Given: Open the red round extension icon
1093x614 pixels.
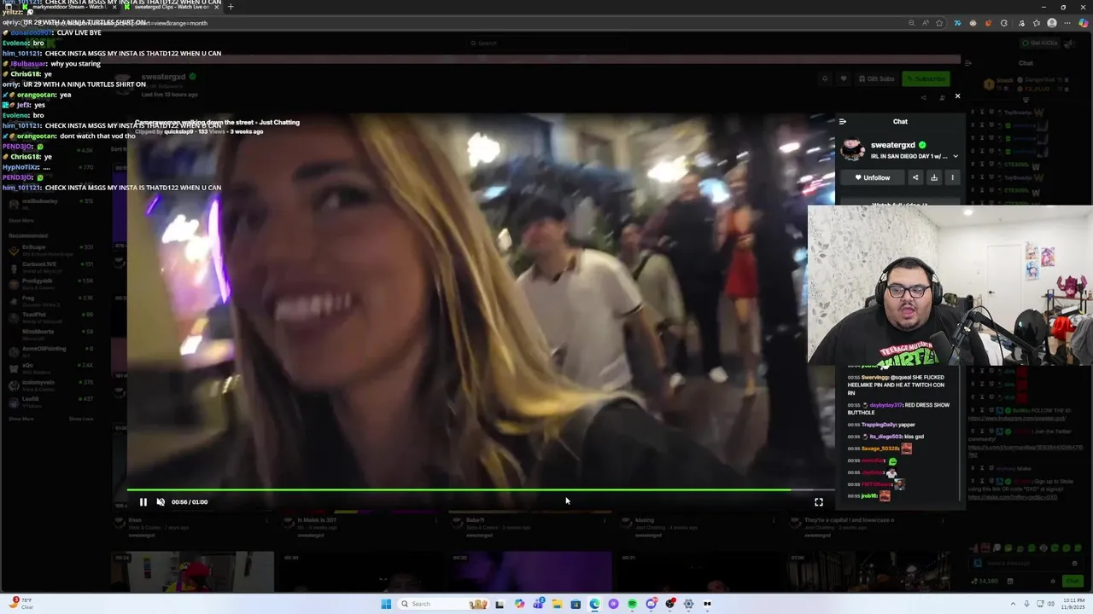Looking at the screenshot, I should [988, 23].
